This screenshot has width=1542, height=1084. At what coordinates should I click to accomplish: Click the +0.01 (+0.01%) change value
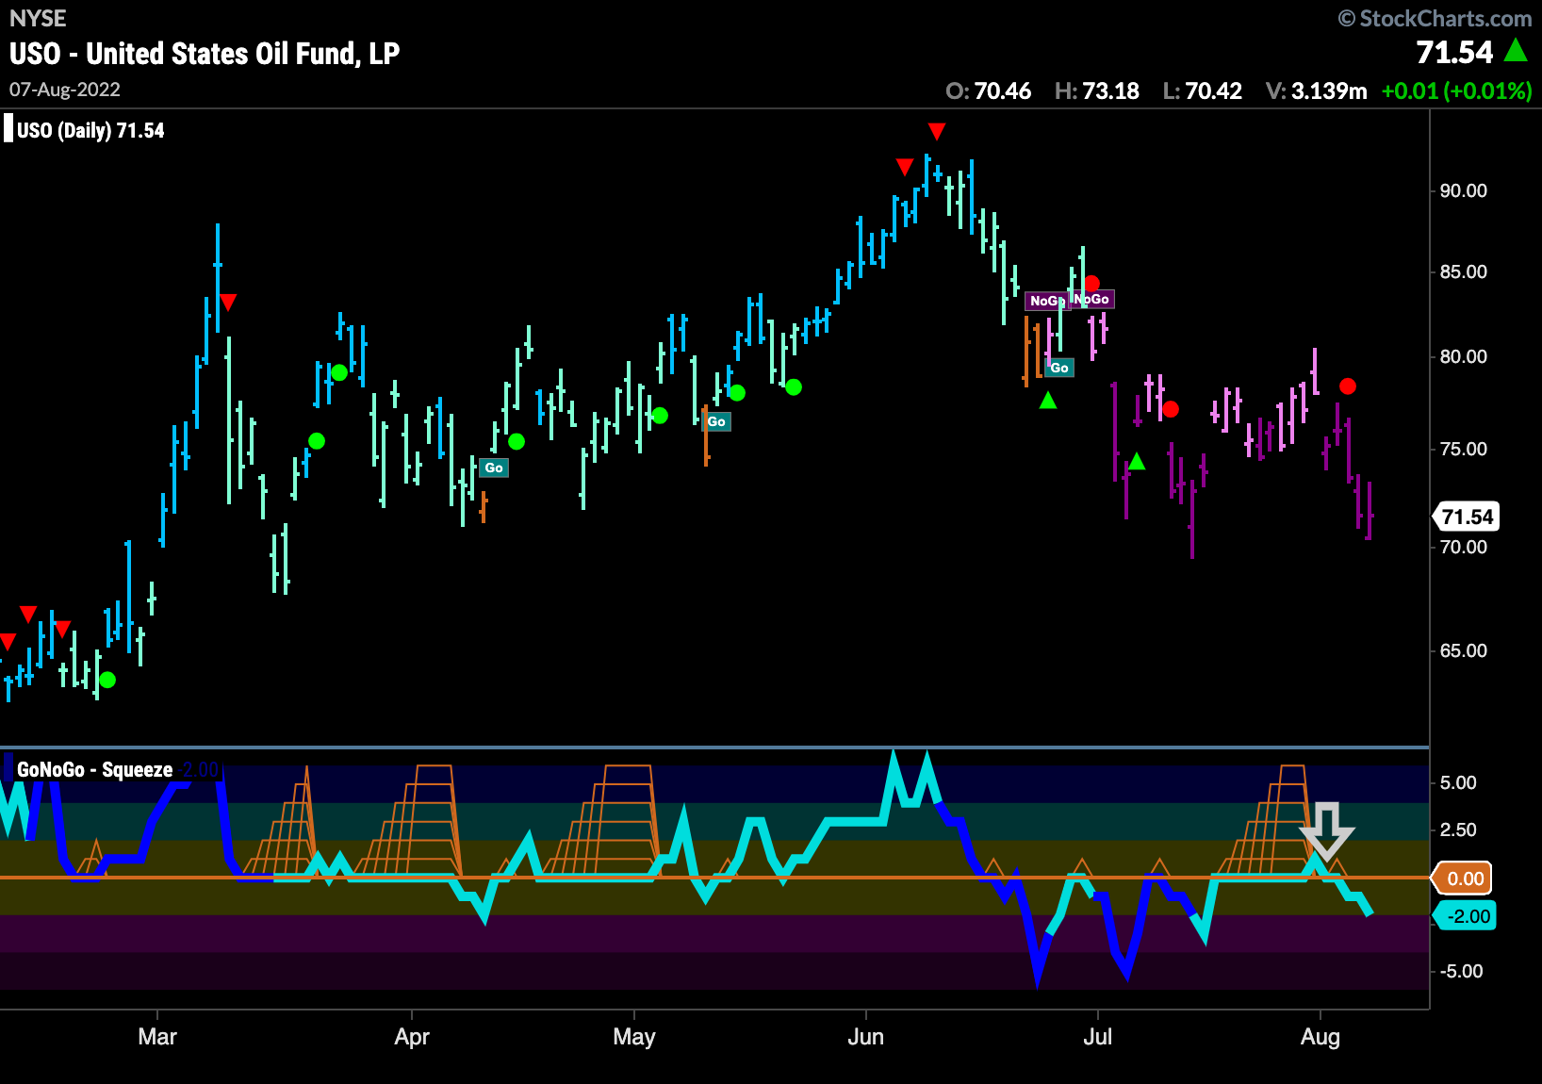pos(1456,90)
